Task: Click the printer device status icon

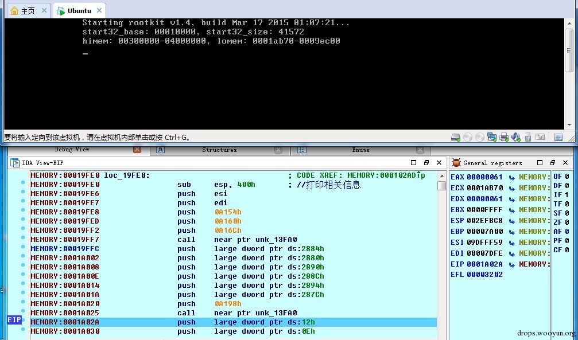Action: coord(504,138)
